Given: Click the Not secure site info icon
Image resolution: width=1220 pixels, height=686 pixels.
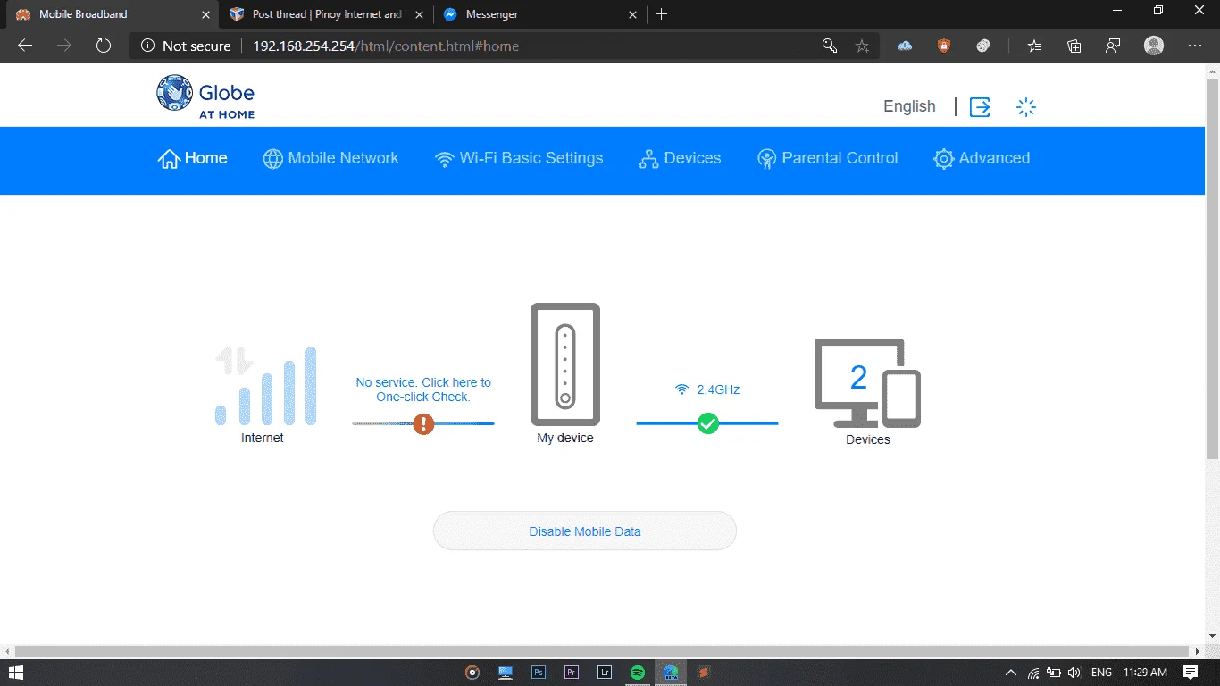Looking at the screenshot, I should [186, 46].
